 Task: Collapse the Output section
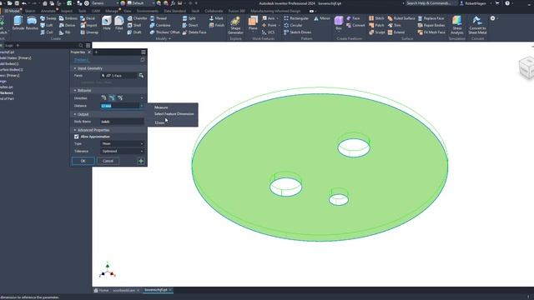tap(75, 114)
